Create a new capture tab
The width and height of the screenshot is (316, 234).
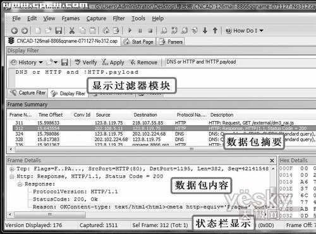click(x=38, y=31)
